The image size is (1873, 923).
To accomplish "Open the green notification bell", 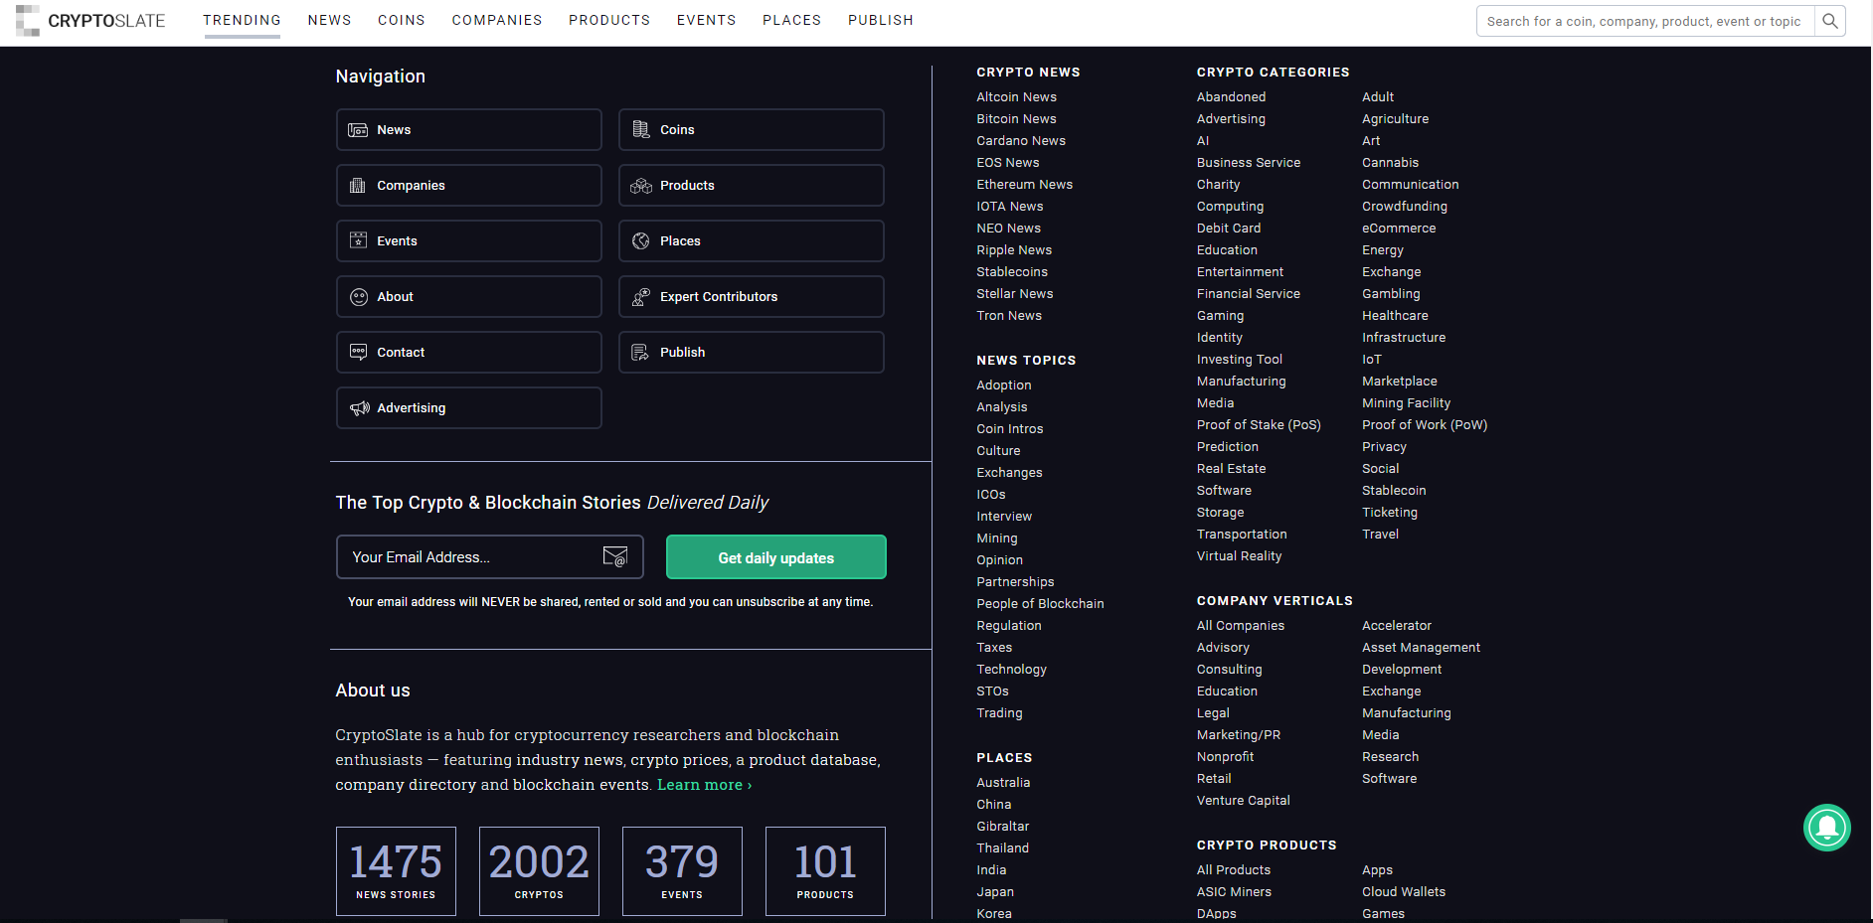I will [x=1827, y=828].
